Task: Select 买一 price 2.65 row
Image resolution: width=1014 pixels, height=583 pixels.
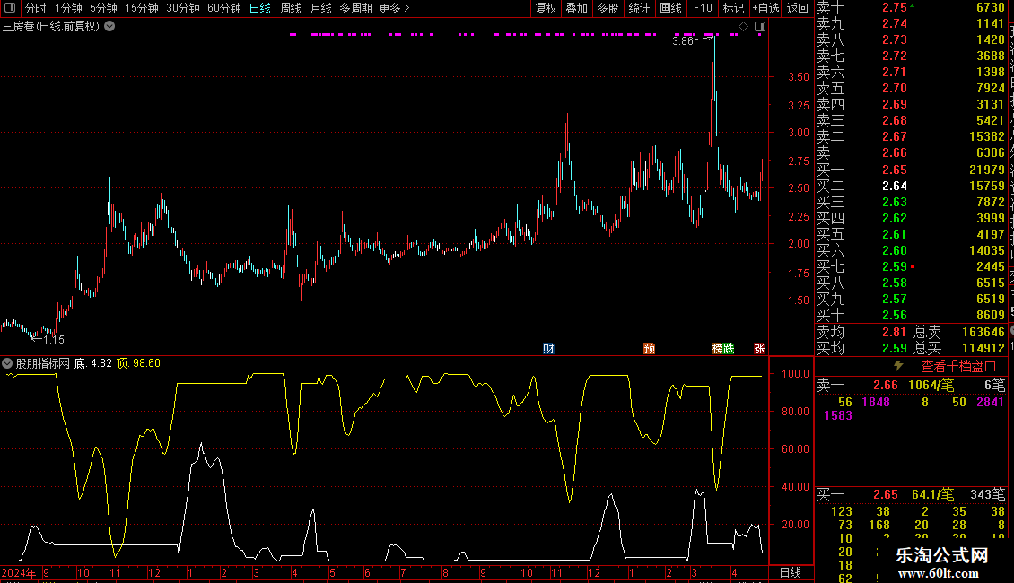Action: [911, 170]
